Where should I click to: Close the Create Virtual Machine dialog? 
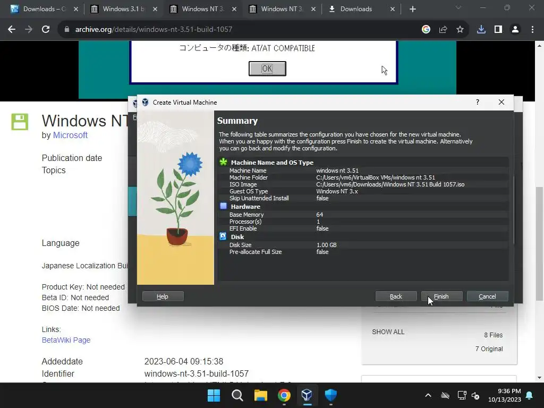pyautogui.click(x=501, y=102)
